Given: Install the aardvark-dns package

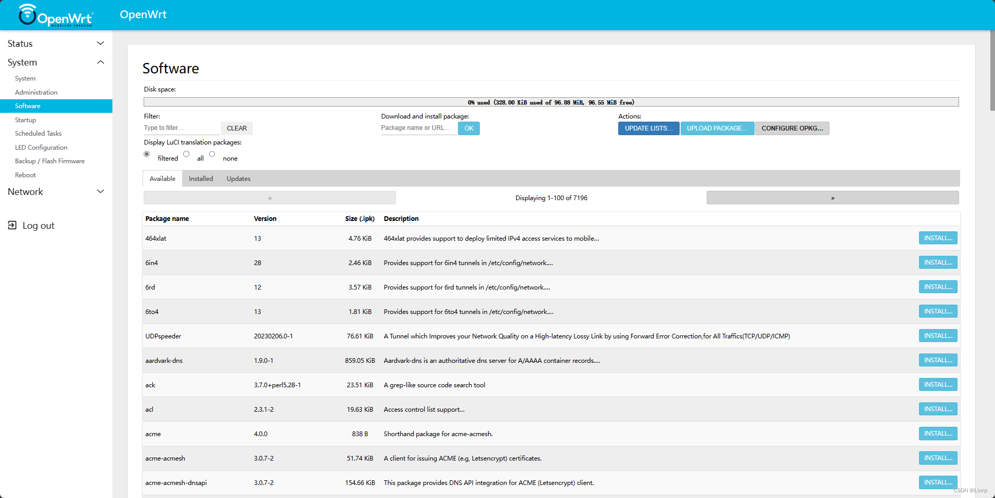Looking at the screenshot, I should click(x=938, y=360).
